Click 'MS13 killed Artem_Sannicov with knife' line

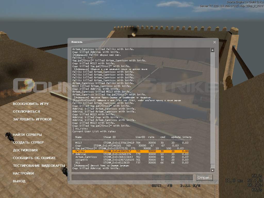pos(102,86)
